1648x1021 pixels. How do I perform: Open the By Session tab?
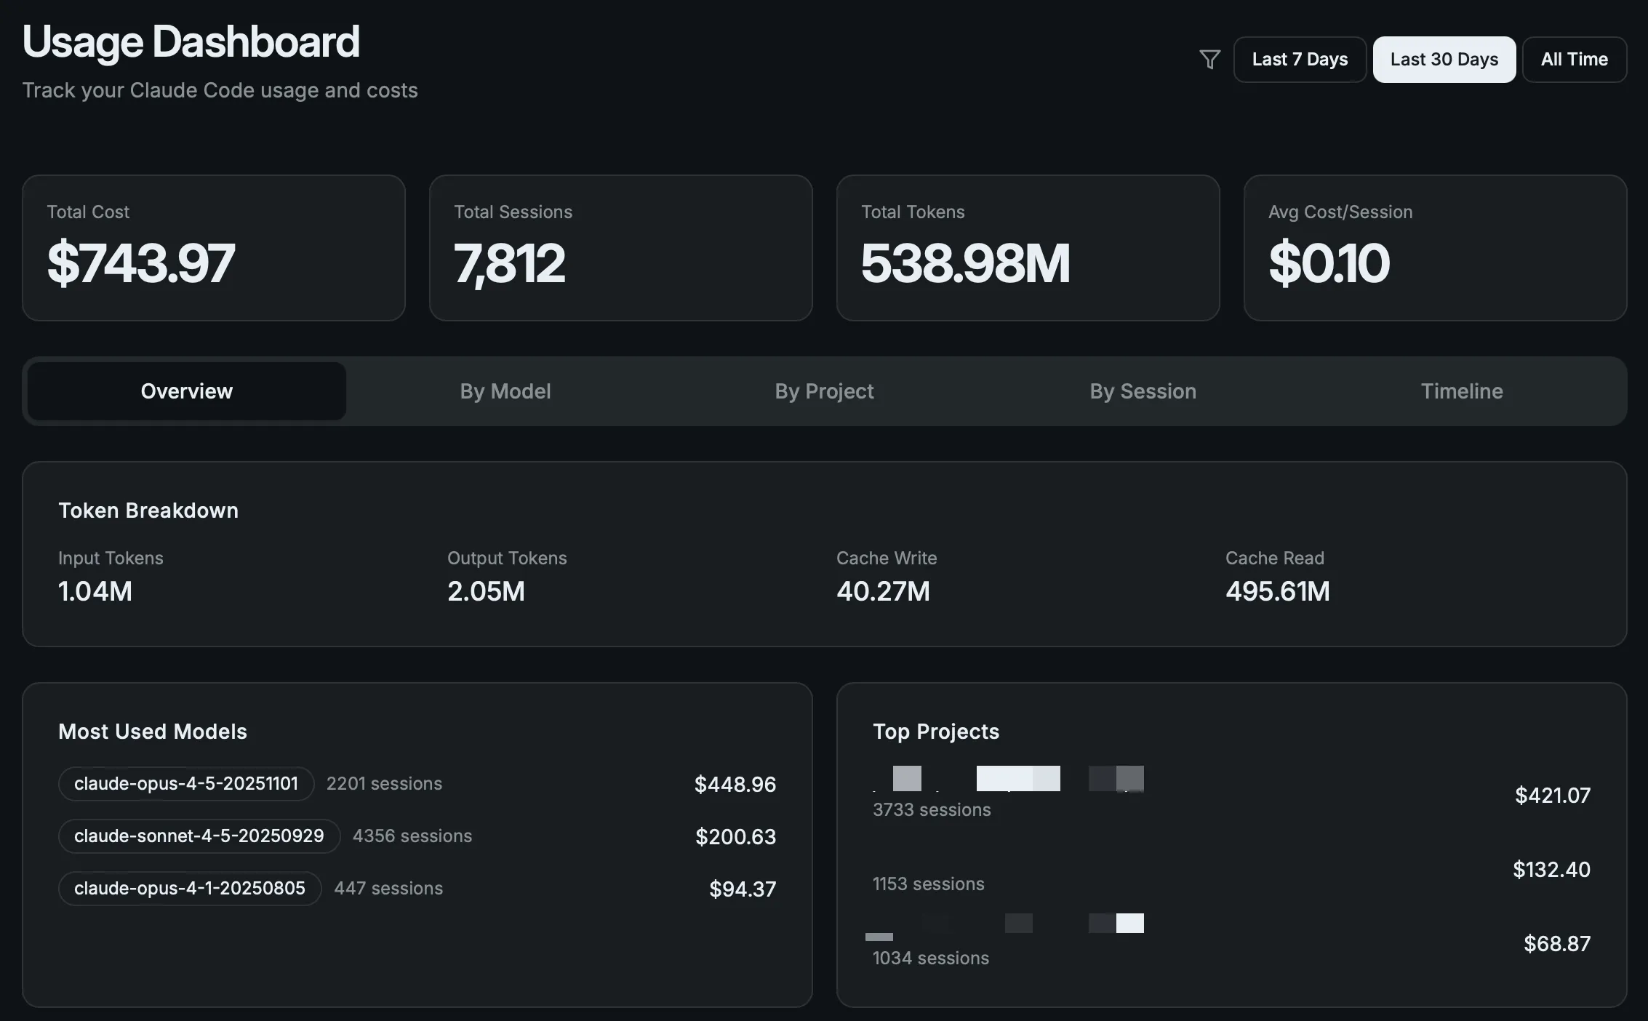(1143, 391)
